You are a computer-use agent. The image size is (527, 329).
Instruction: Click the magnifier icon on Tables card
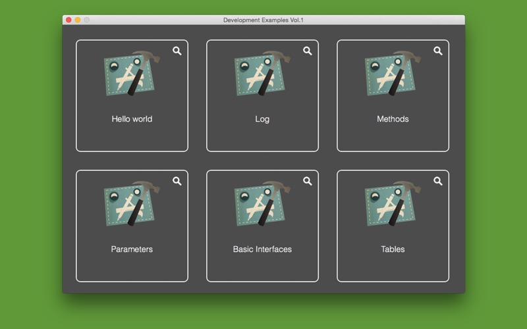tap(438, 182)
